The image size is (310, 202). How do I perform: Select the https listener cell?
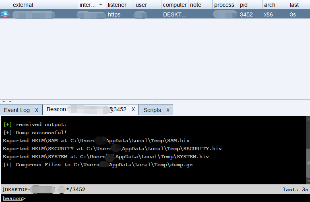[114, 14]
